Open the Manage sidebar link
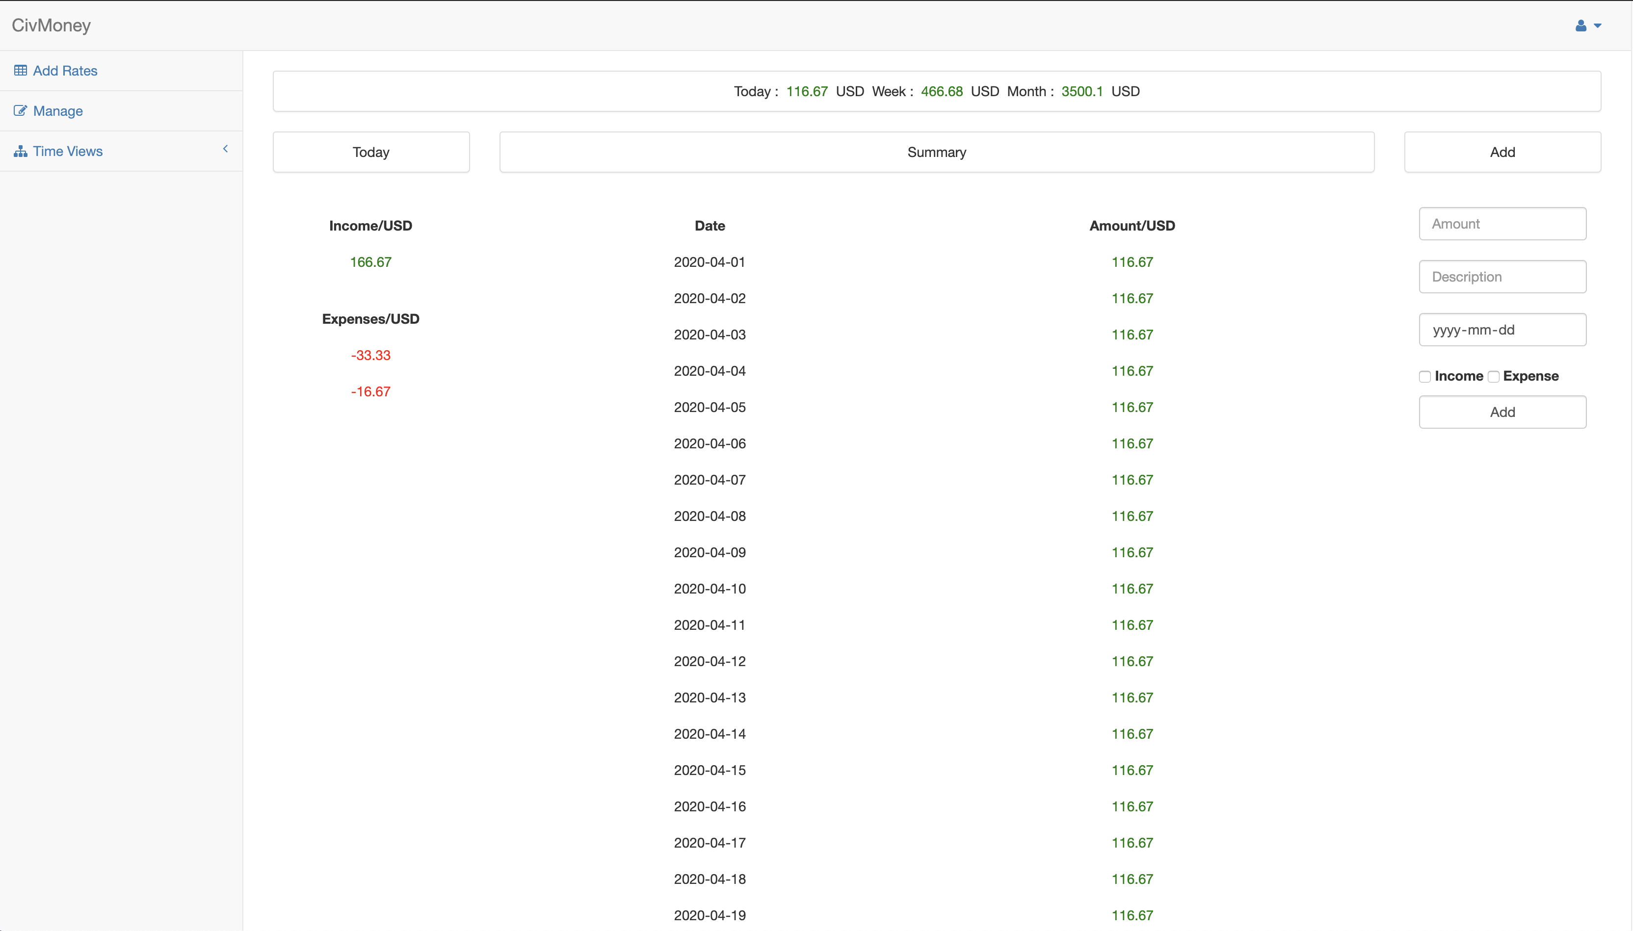The image size is (1633, 931). [x=57, y=111]
